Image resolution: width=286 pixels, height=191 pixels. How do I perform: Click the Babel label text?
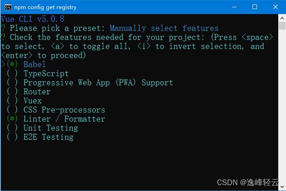click(x=35, y=64)
